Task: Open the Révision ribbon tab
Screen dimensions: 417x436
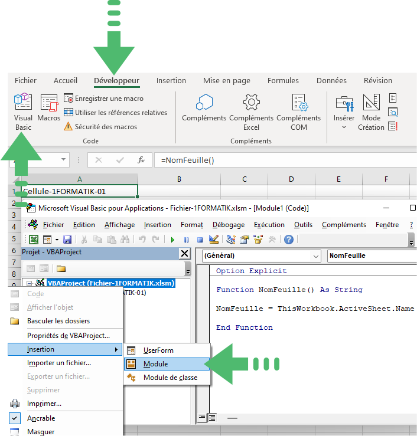Action: click(x=378, y=81)
